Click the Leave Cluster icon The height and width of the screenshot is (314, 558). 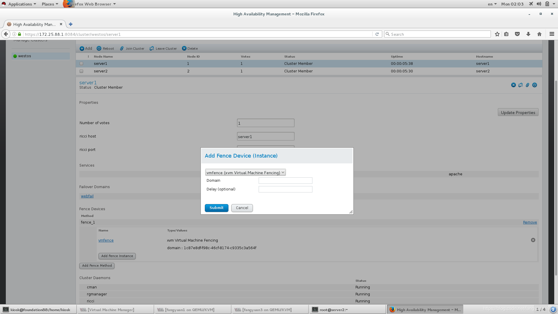pyautogui.click(x=152, y=49)
